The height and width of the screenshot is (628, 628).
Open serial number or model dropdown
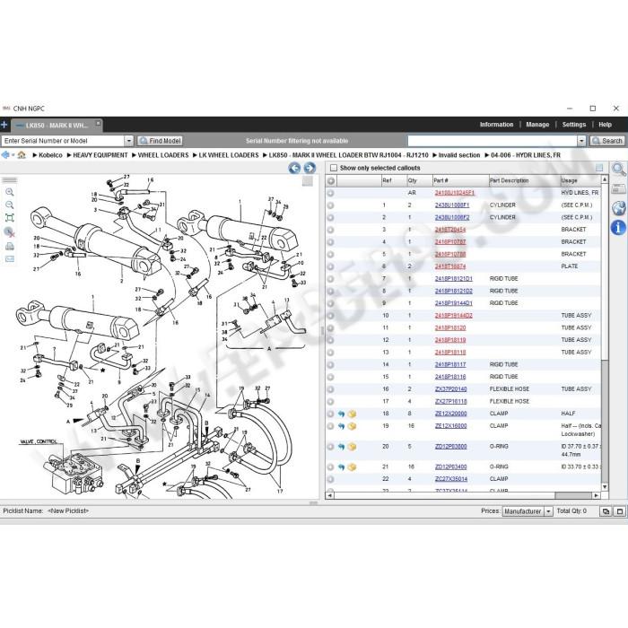[128, 141]
